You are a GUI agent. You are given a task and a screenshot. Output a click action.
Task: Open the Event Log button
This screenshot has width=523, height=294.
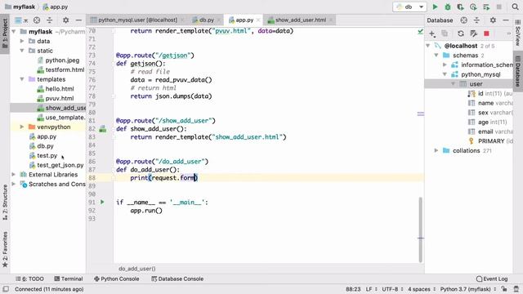click(x=492, y=278)
